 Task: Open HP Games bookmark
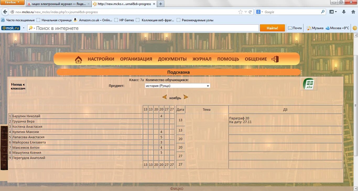point(124,20)
